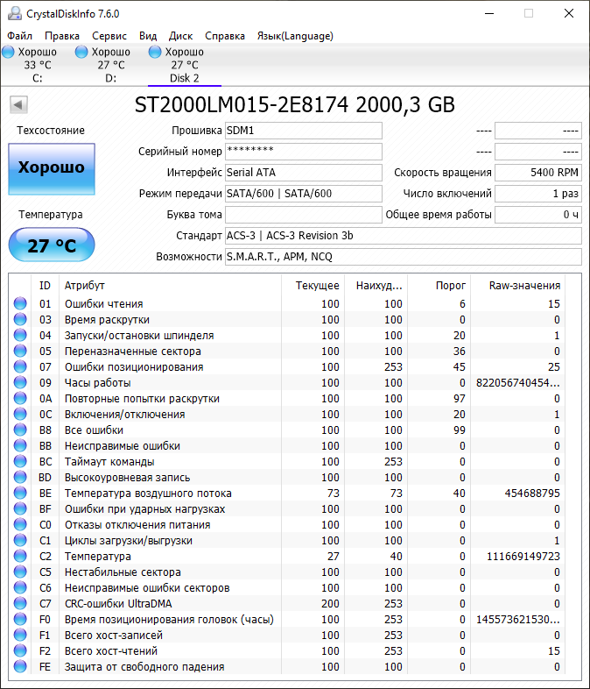This screenshot has height=689, width=590.
Task: Click the Атрибут column header
Action: pos(170,286)
